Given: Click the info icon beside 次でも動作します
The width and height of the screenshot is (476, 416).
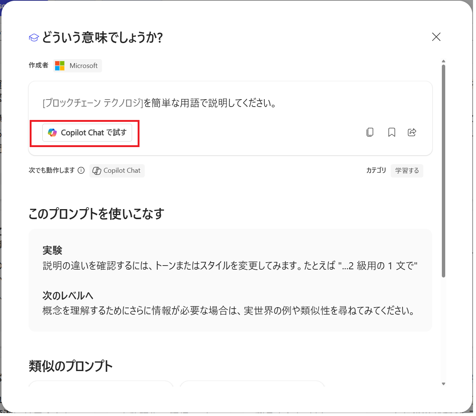Looking at the screenshot, I should pyautogui.click(x=81, y=170).
